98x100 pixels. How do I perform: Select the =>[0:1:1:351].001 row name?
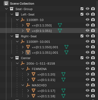tap(45, 53)
